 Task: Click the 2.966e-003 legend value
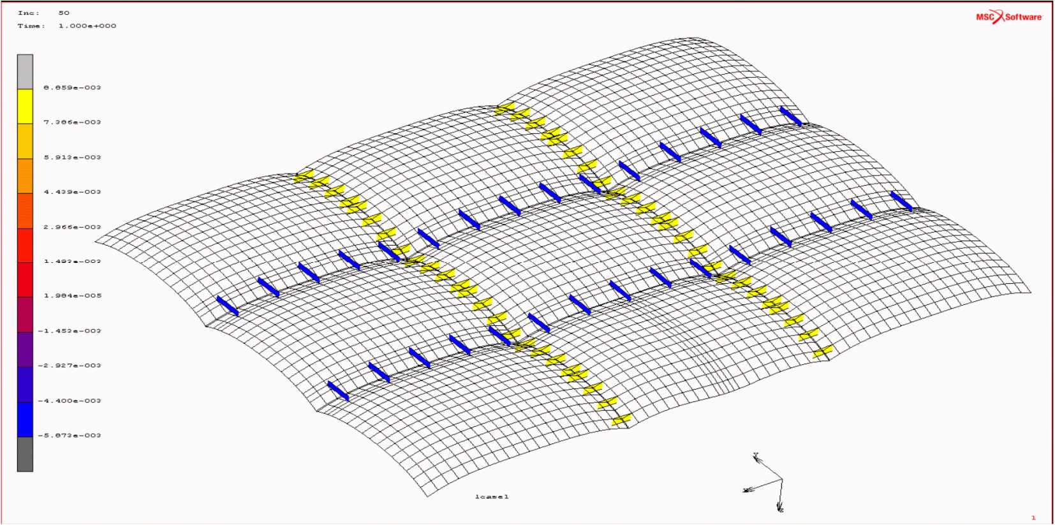point(72,227)
